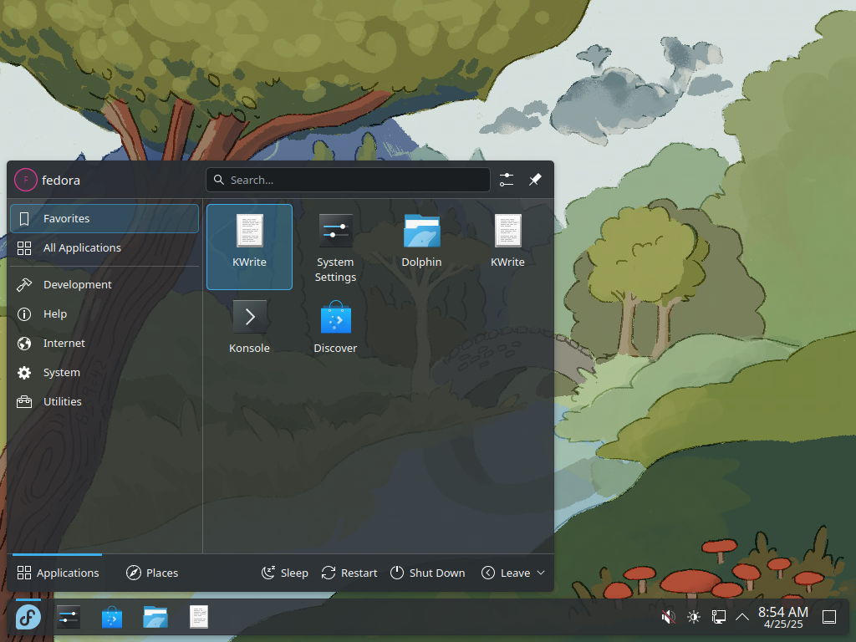The height and width of the screenshot is (642, 856).
Task: Expand the Leave options dropdown arrow
Action: (541, 573)
